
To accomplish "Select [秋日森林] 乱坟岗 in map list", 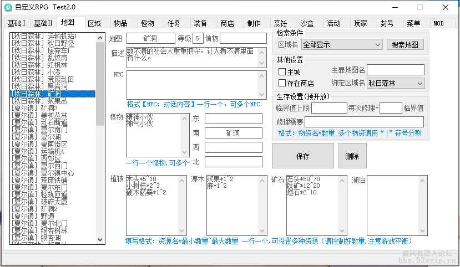I will (53, 58).
